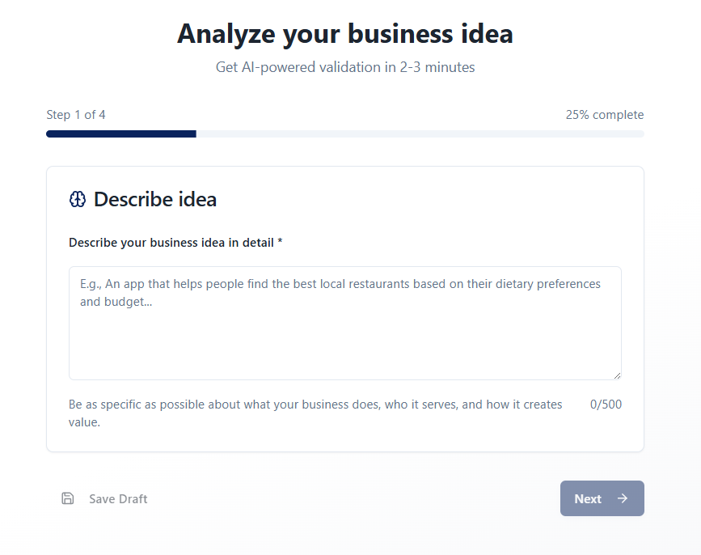Select the 'Step 1 of 4' indicator
The width and height of the screenshot is (701, 555).
pyautogui.click(x=76, y=115)
